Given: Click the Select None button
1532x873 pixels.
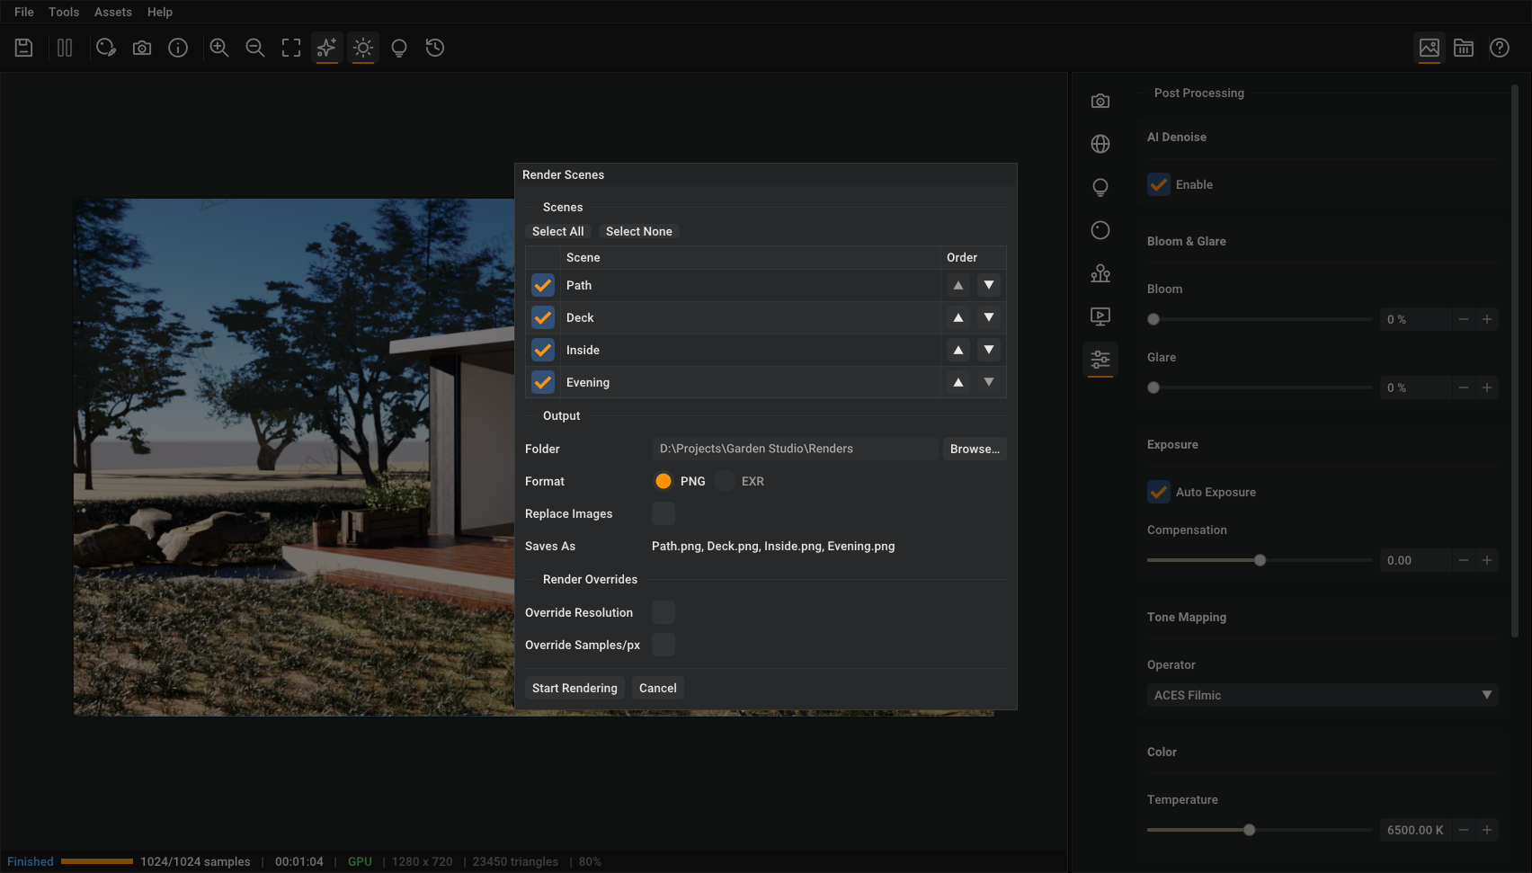Looking at the screenshot, I should pyautogui.click(x=639, y=231).
